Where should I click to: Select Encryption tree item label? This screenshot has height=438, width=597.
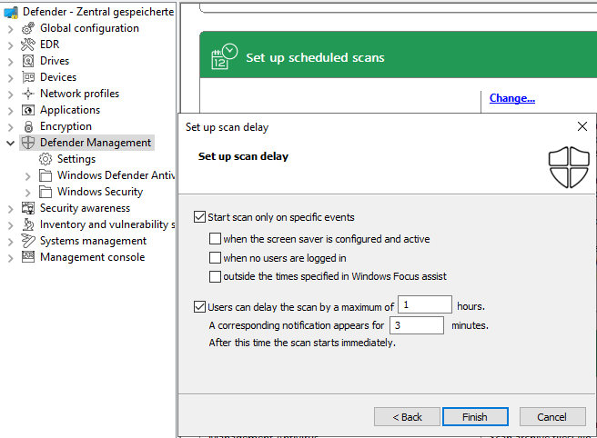pos(66,126)
